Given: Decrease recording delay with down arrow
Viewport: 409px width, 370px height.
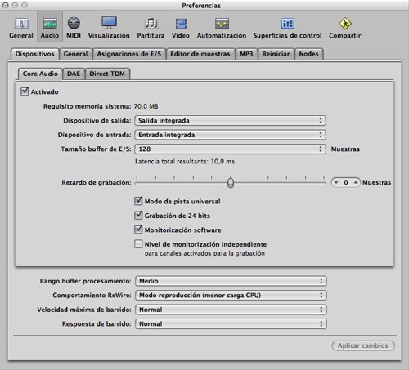Looking at the screenshot, I should tap(336, 182).
